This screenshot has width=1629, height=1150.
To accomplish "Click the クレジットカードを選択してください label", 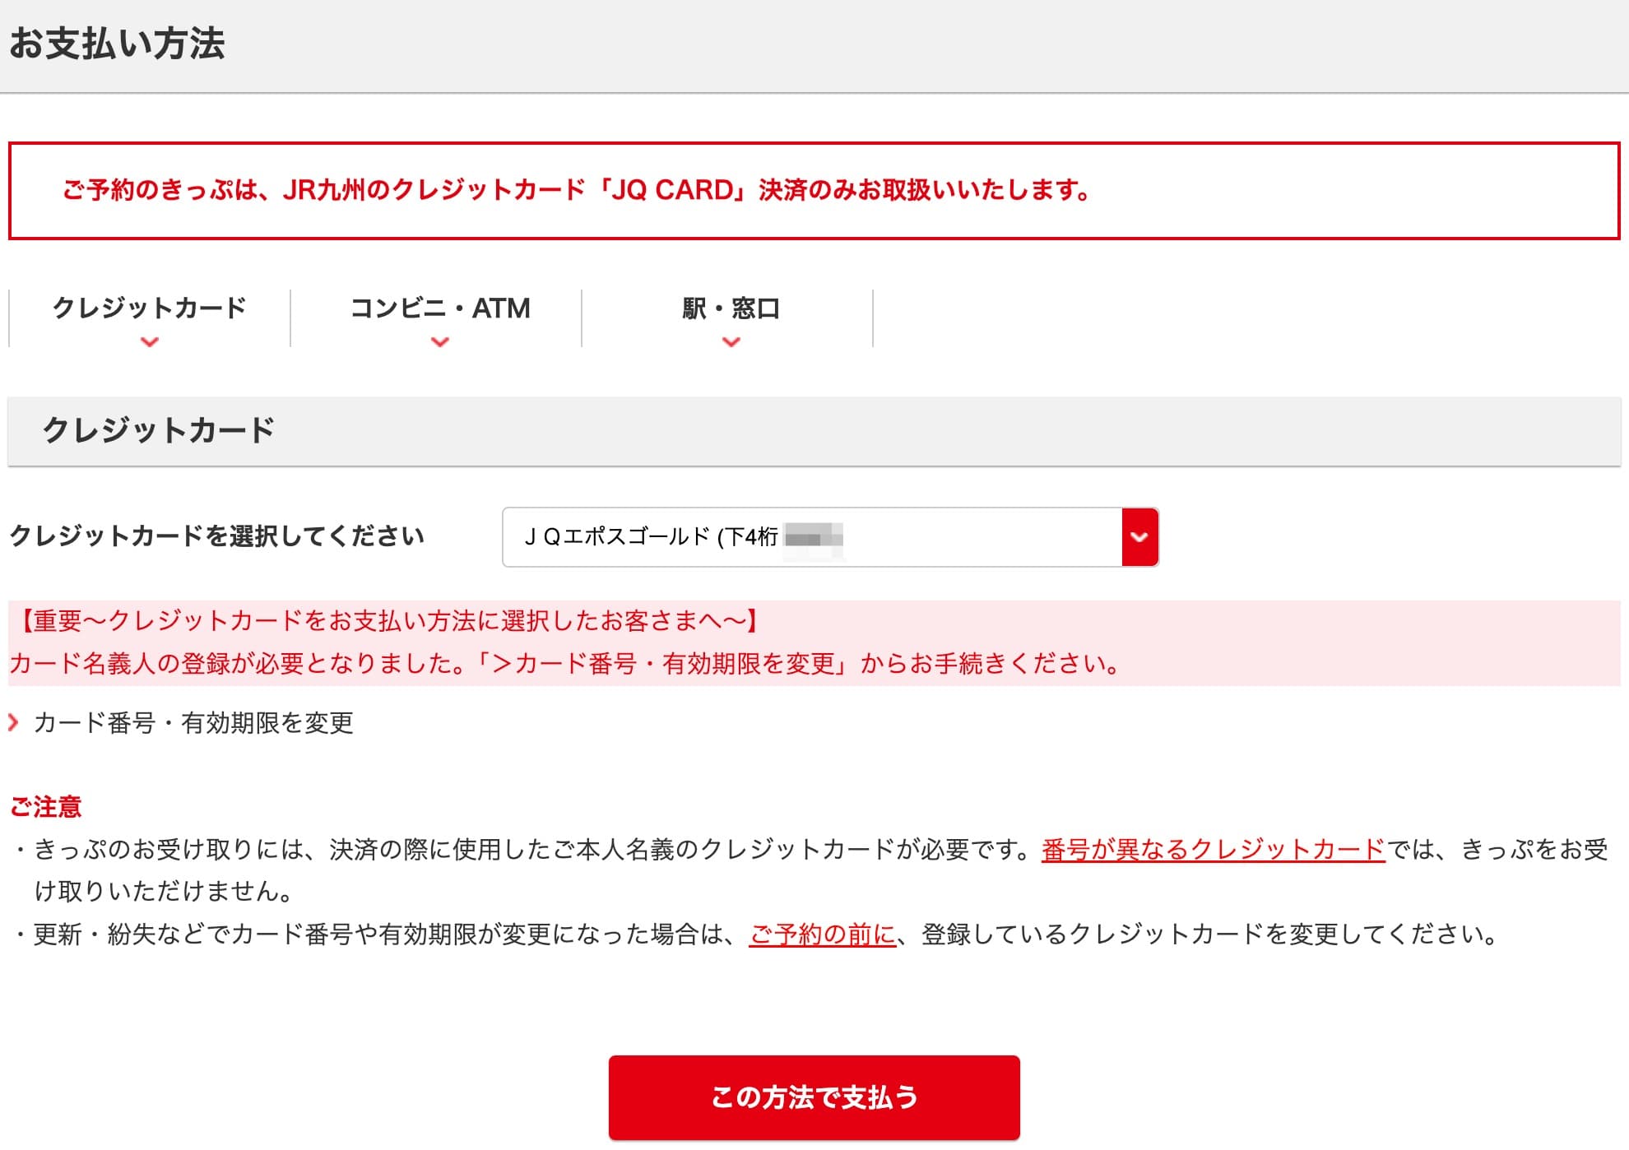I will click(x=216, y=536).
